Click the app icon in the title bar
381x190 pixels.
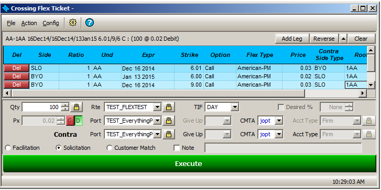coord(5,8)
